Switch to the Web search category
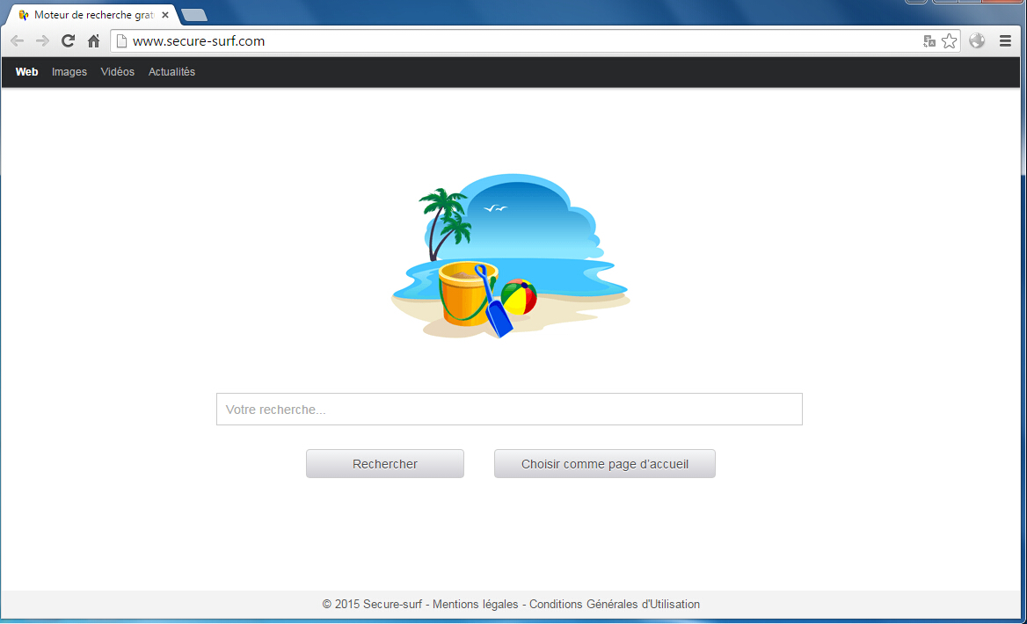 [27, 72]
